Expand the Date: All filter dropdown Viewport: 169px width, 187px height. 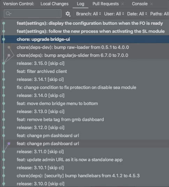point(137,14)
